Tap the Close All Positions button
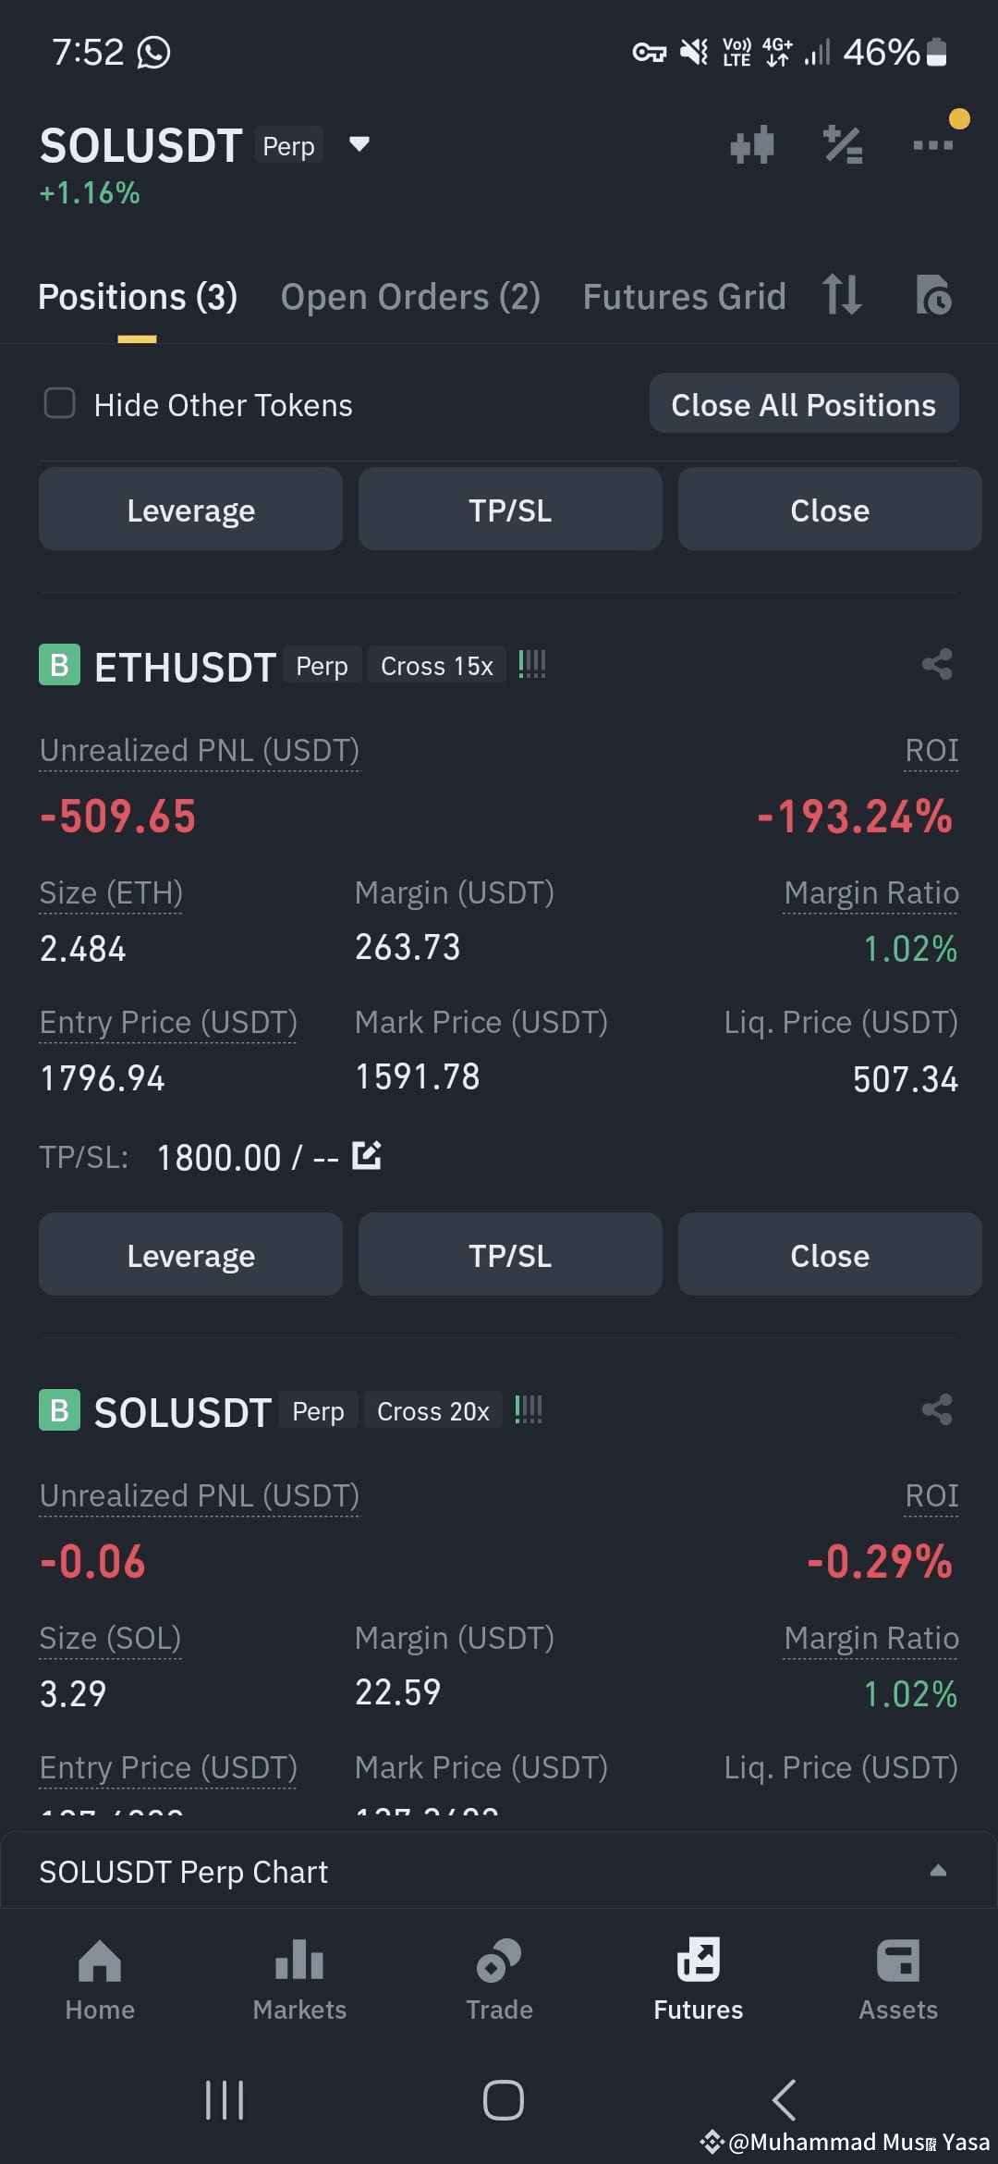This screenshot has width=998, height=2164. pyautogui.click(x=804, y=404)
